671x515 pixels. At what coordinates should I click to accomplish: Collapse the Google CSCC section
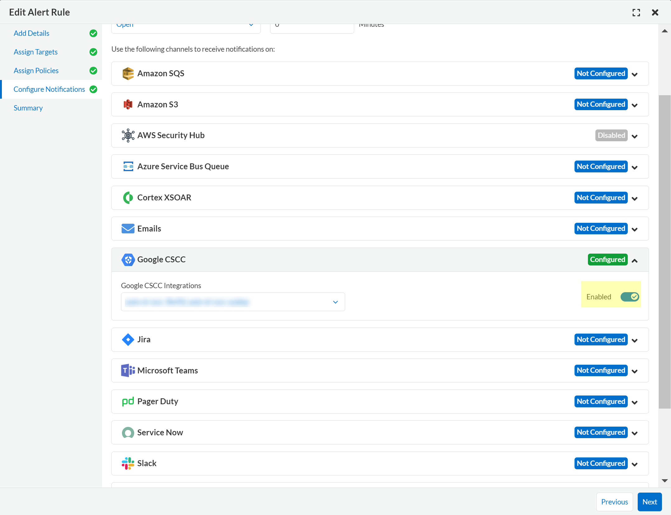coord(635,260)
